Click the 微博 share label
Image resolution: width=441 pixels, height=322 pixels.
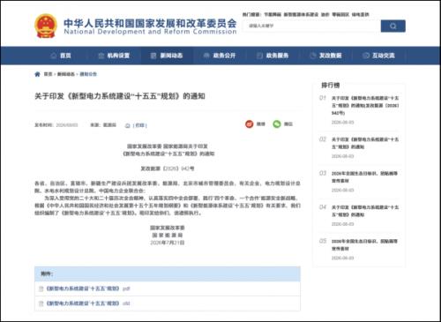261,124
